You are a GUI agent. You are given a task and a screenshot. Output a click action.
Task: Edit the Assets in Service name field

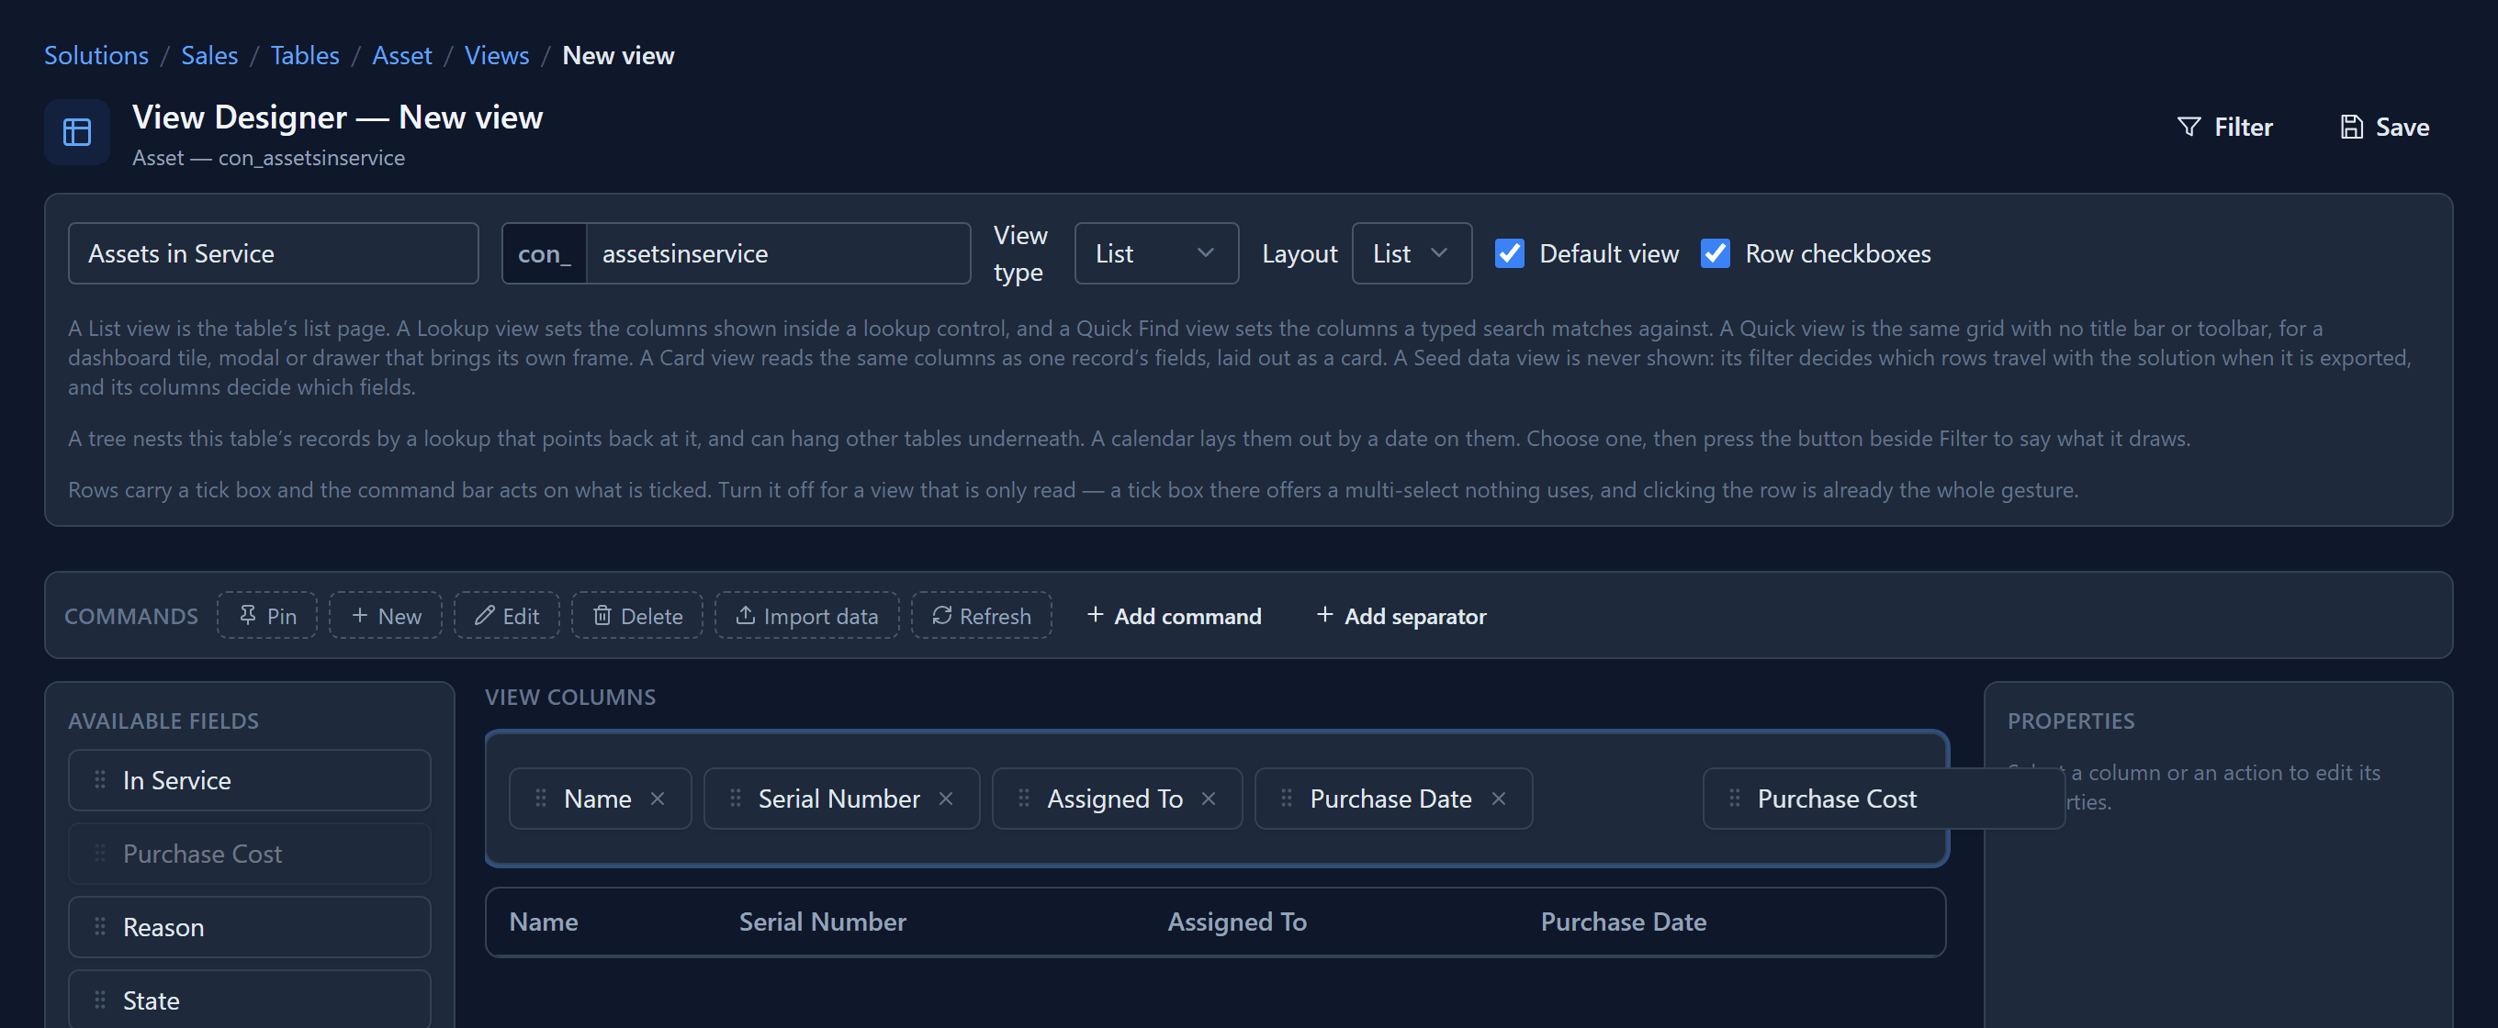[274, 253]
